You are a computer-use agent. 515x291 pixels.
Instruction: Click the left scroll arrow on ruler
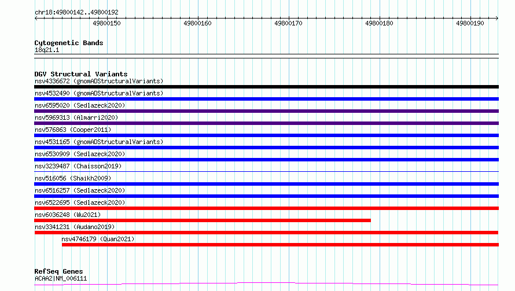[x=36, y=18]
